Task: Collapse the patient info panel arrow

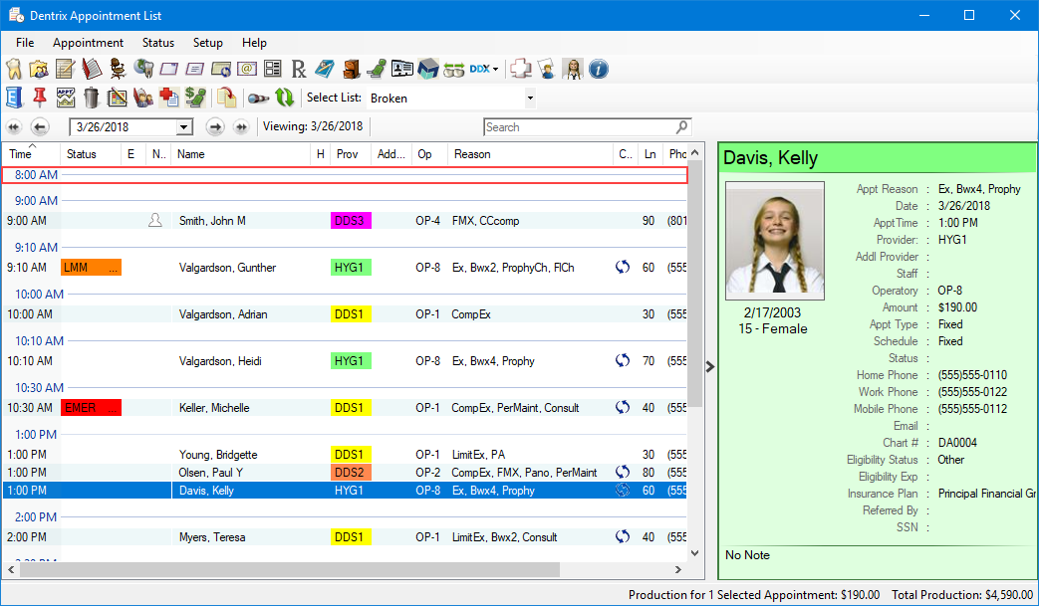Action: pyautogui.click(x=709, y=367)
